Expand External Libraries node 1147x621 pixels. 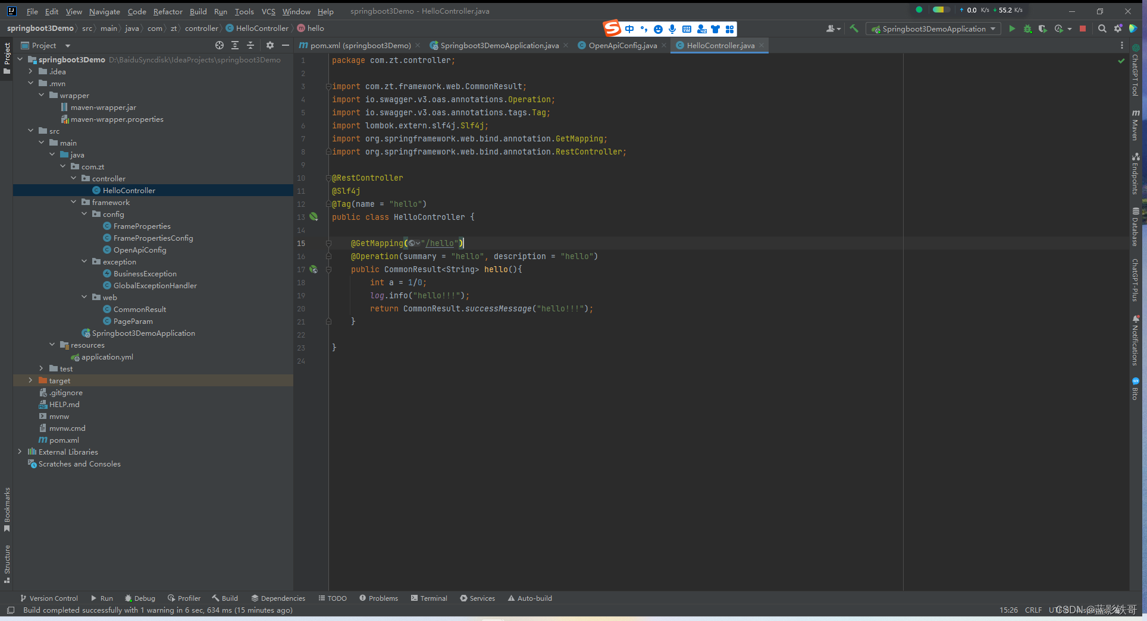point(20,452)
